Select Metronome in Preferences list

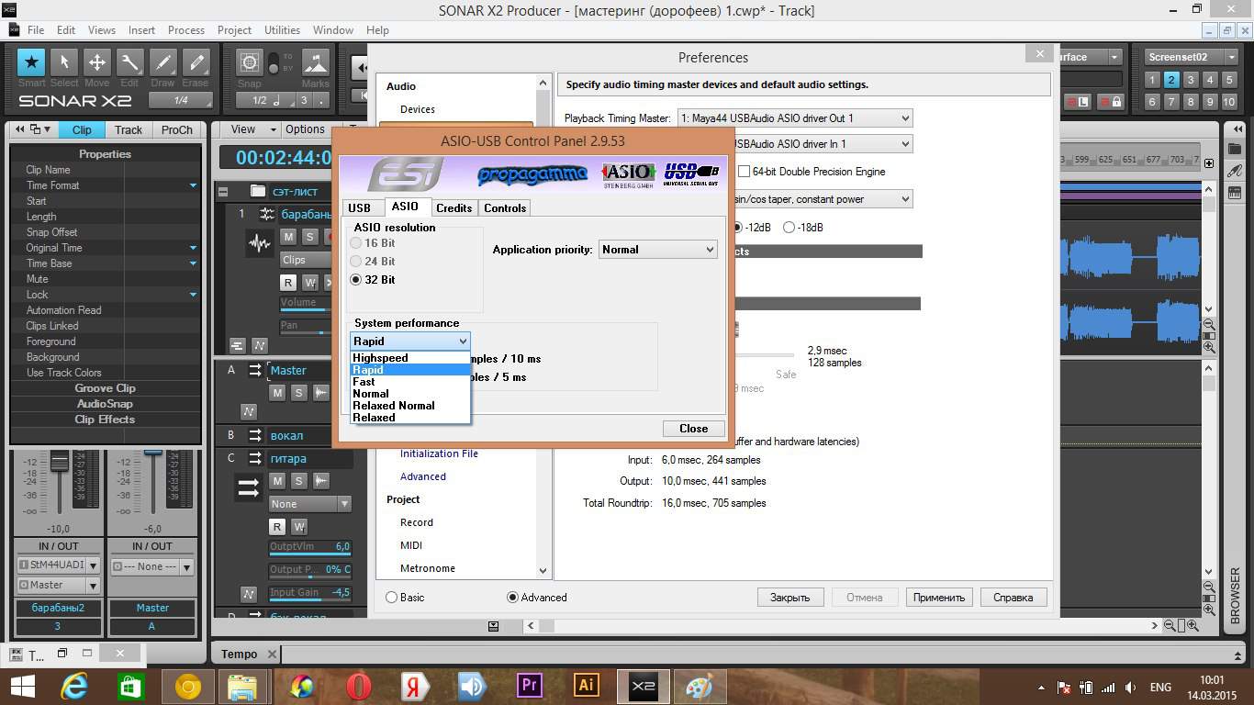click(x=427, y=568)
